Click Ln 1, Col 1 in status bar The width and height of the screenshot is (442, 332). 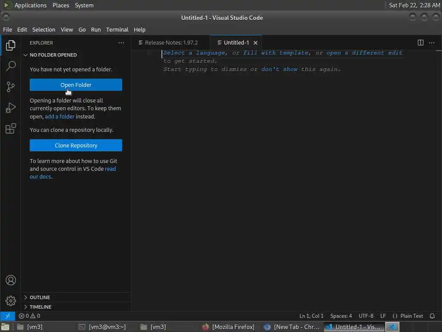point(311,316)
